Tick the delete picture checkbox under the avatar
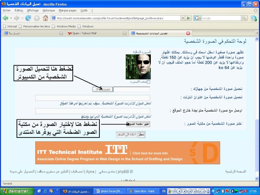Image resolution: width=260 pixels, height=195 pixels. [x=149, y=82]
